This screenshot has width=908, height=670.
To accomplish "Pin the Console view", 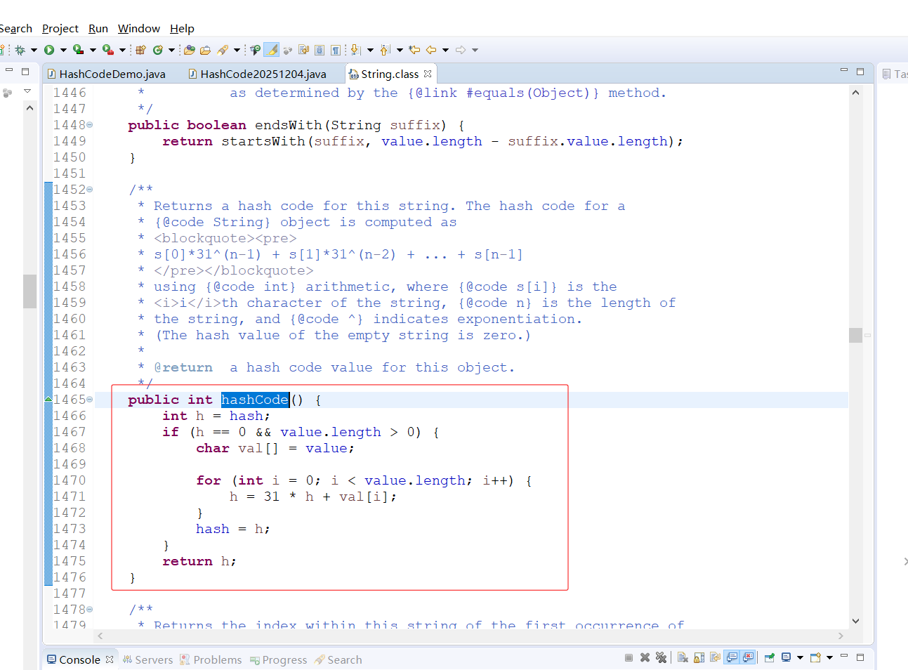I will point(770,657).
